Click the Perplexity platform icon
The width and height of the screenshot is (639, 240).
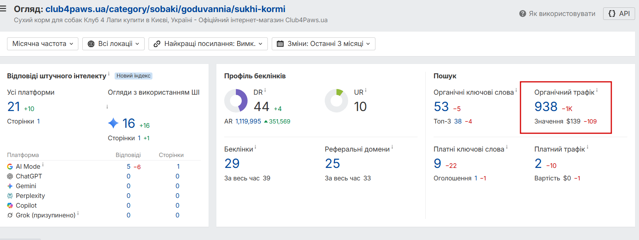pos(10,196)
